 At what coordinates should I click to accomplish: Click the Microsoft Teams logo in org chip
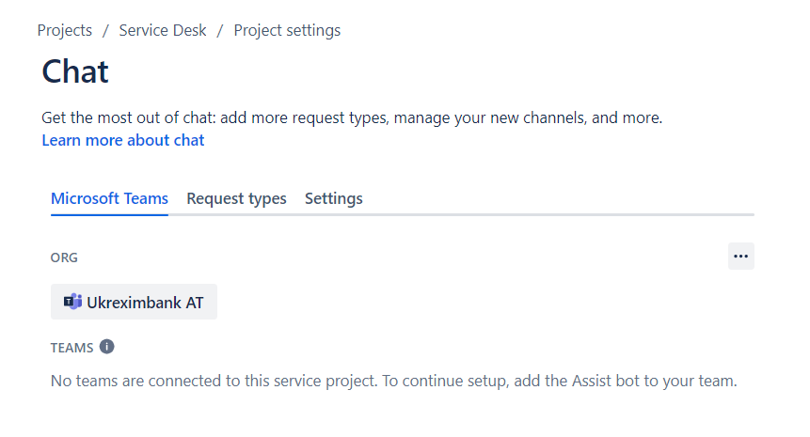click(x=72, y=302)
